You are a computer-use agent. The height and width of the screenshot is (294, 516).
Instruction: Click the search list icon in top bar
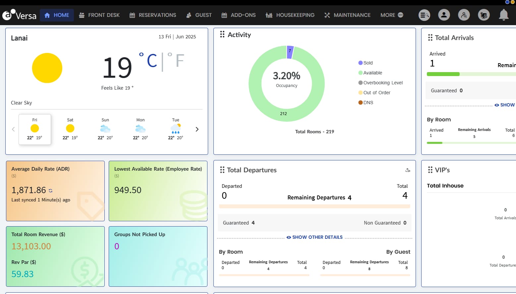tap(424, 15)
